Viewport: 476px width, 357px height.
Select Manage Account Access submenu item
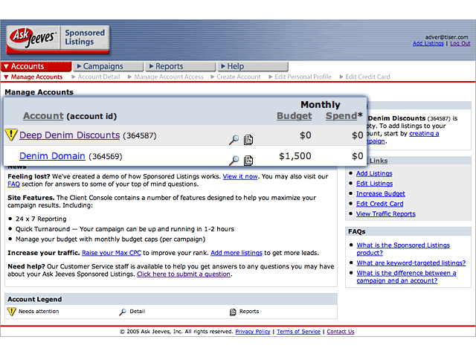(169, 77)
